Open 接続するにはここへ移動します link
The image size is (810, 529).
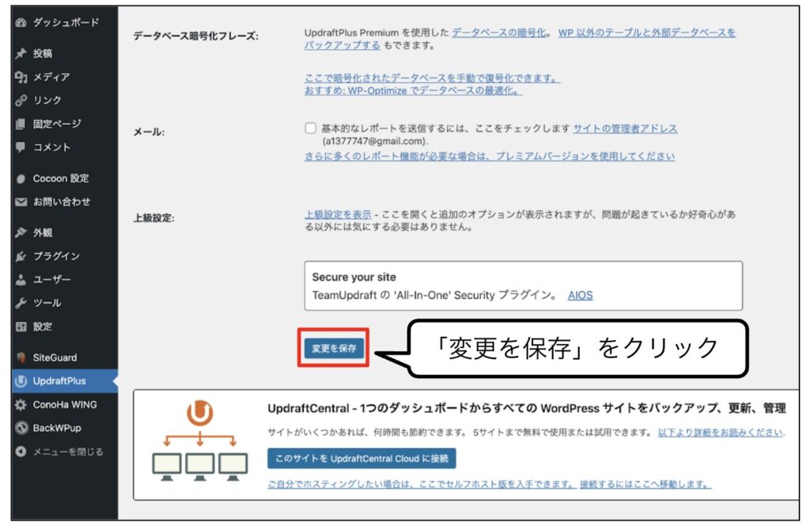[x=645, y=484]
